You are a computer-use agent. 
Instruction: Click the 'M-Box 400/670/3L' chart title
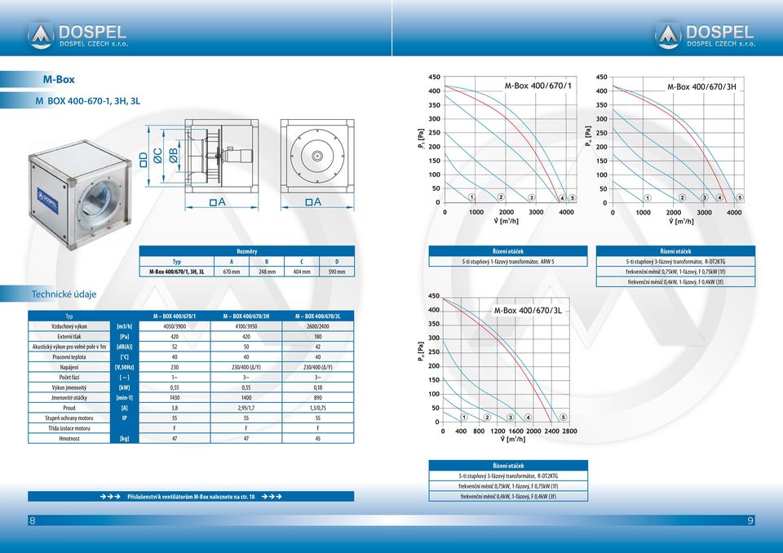(x=528, y=310)
